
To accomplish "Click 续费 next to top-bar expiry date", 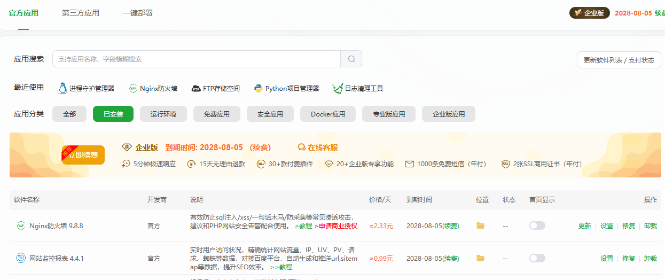I will [660, 13].
